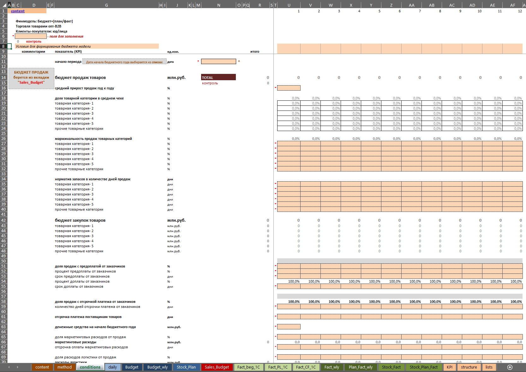
Task: Click the gray start date hint box
Action: 124,62
